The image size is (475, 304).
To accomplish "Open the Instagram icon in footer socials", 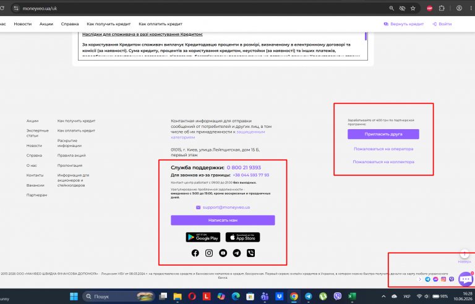I will point(209,253).
